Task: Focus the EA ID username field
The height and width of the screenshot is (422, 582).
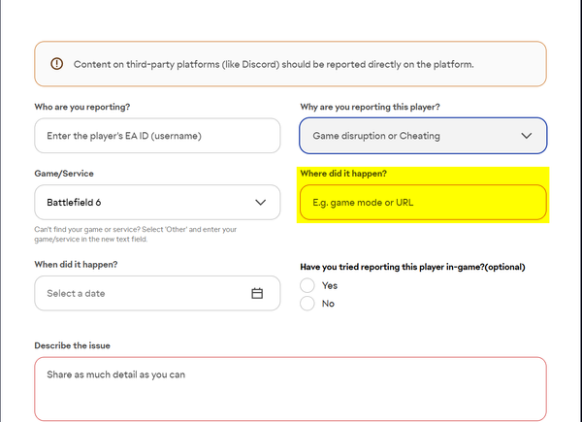Action: click(x=156, y=136)
